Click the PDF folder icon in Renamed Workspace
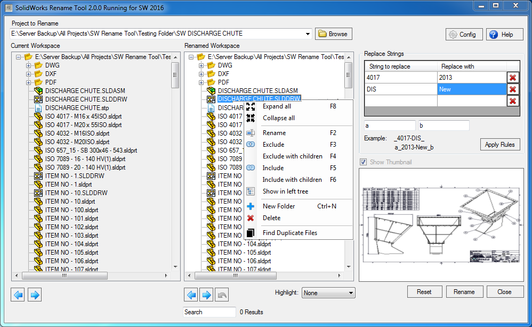532x327 pixels. tap(211, 82)
